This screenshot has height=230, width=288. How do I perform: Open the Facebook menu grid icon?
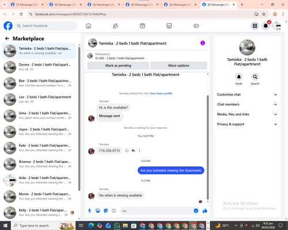coord(255,26)
